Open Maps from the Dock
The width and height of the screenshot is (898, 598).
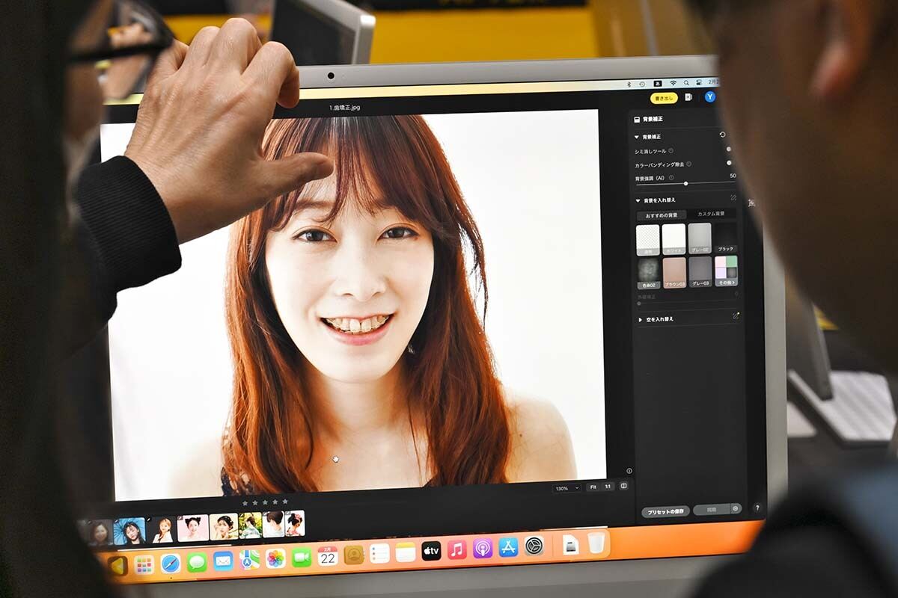pyautogui.click(x=249, y=559)
